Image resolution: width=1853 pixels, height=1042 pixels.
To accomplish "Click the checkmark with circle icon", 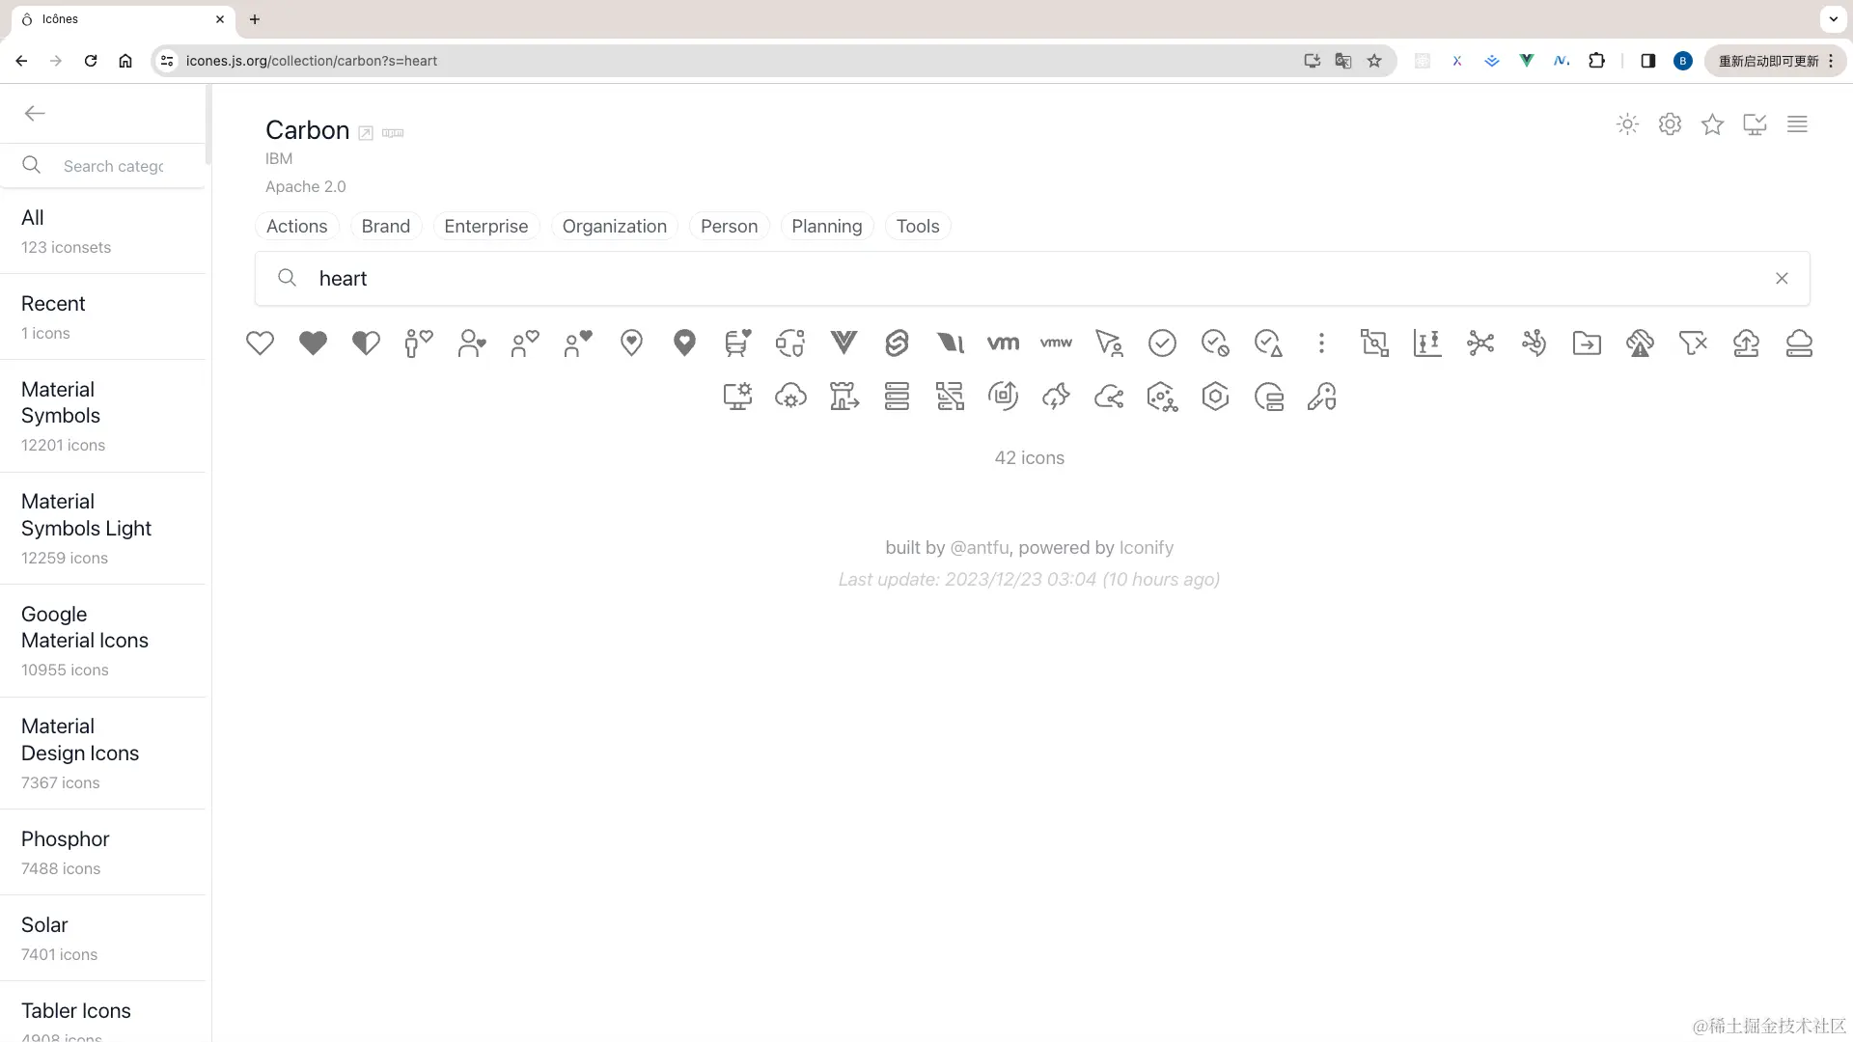I will click(1162, 343).
